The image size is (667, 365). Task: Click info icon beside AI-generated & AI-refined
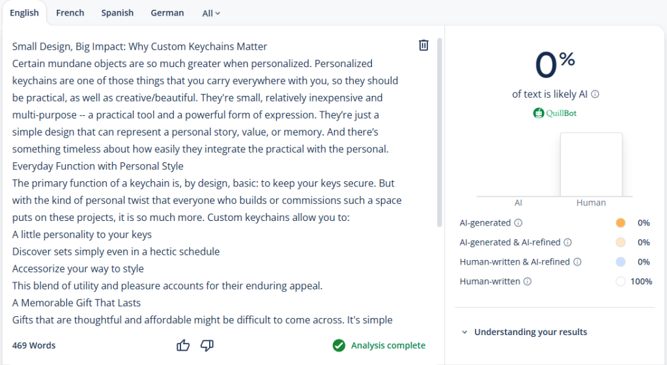tap(568, 242)
